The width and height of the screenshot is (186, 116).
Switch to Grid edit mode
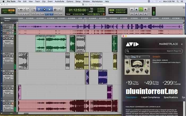[x=11, y=12]
